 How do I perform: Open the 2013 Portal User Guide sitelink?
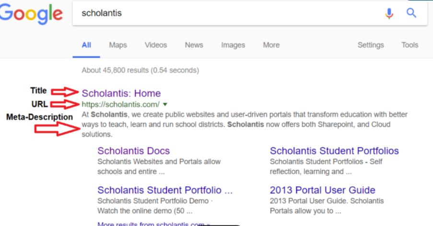[x=323, y=190]
